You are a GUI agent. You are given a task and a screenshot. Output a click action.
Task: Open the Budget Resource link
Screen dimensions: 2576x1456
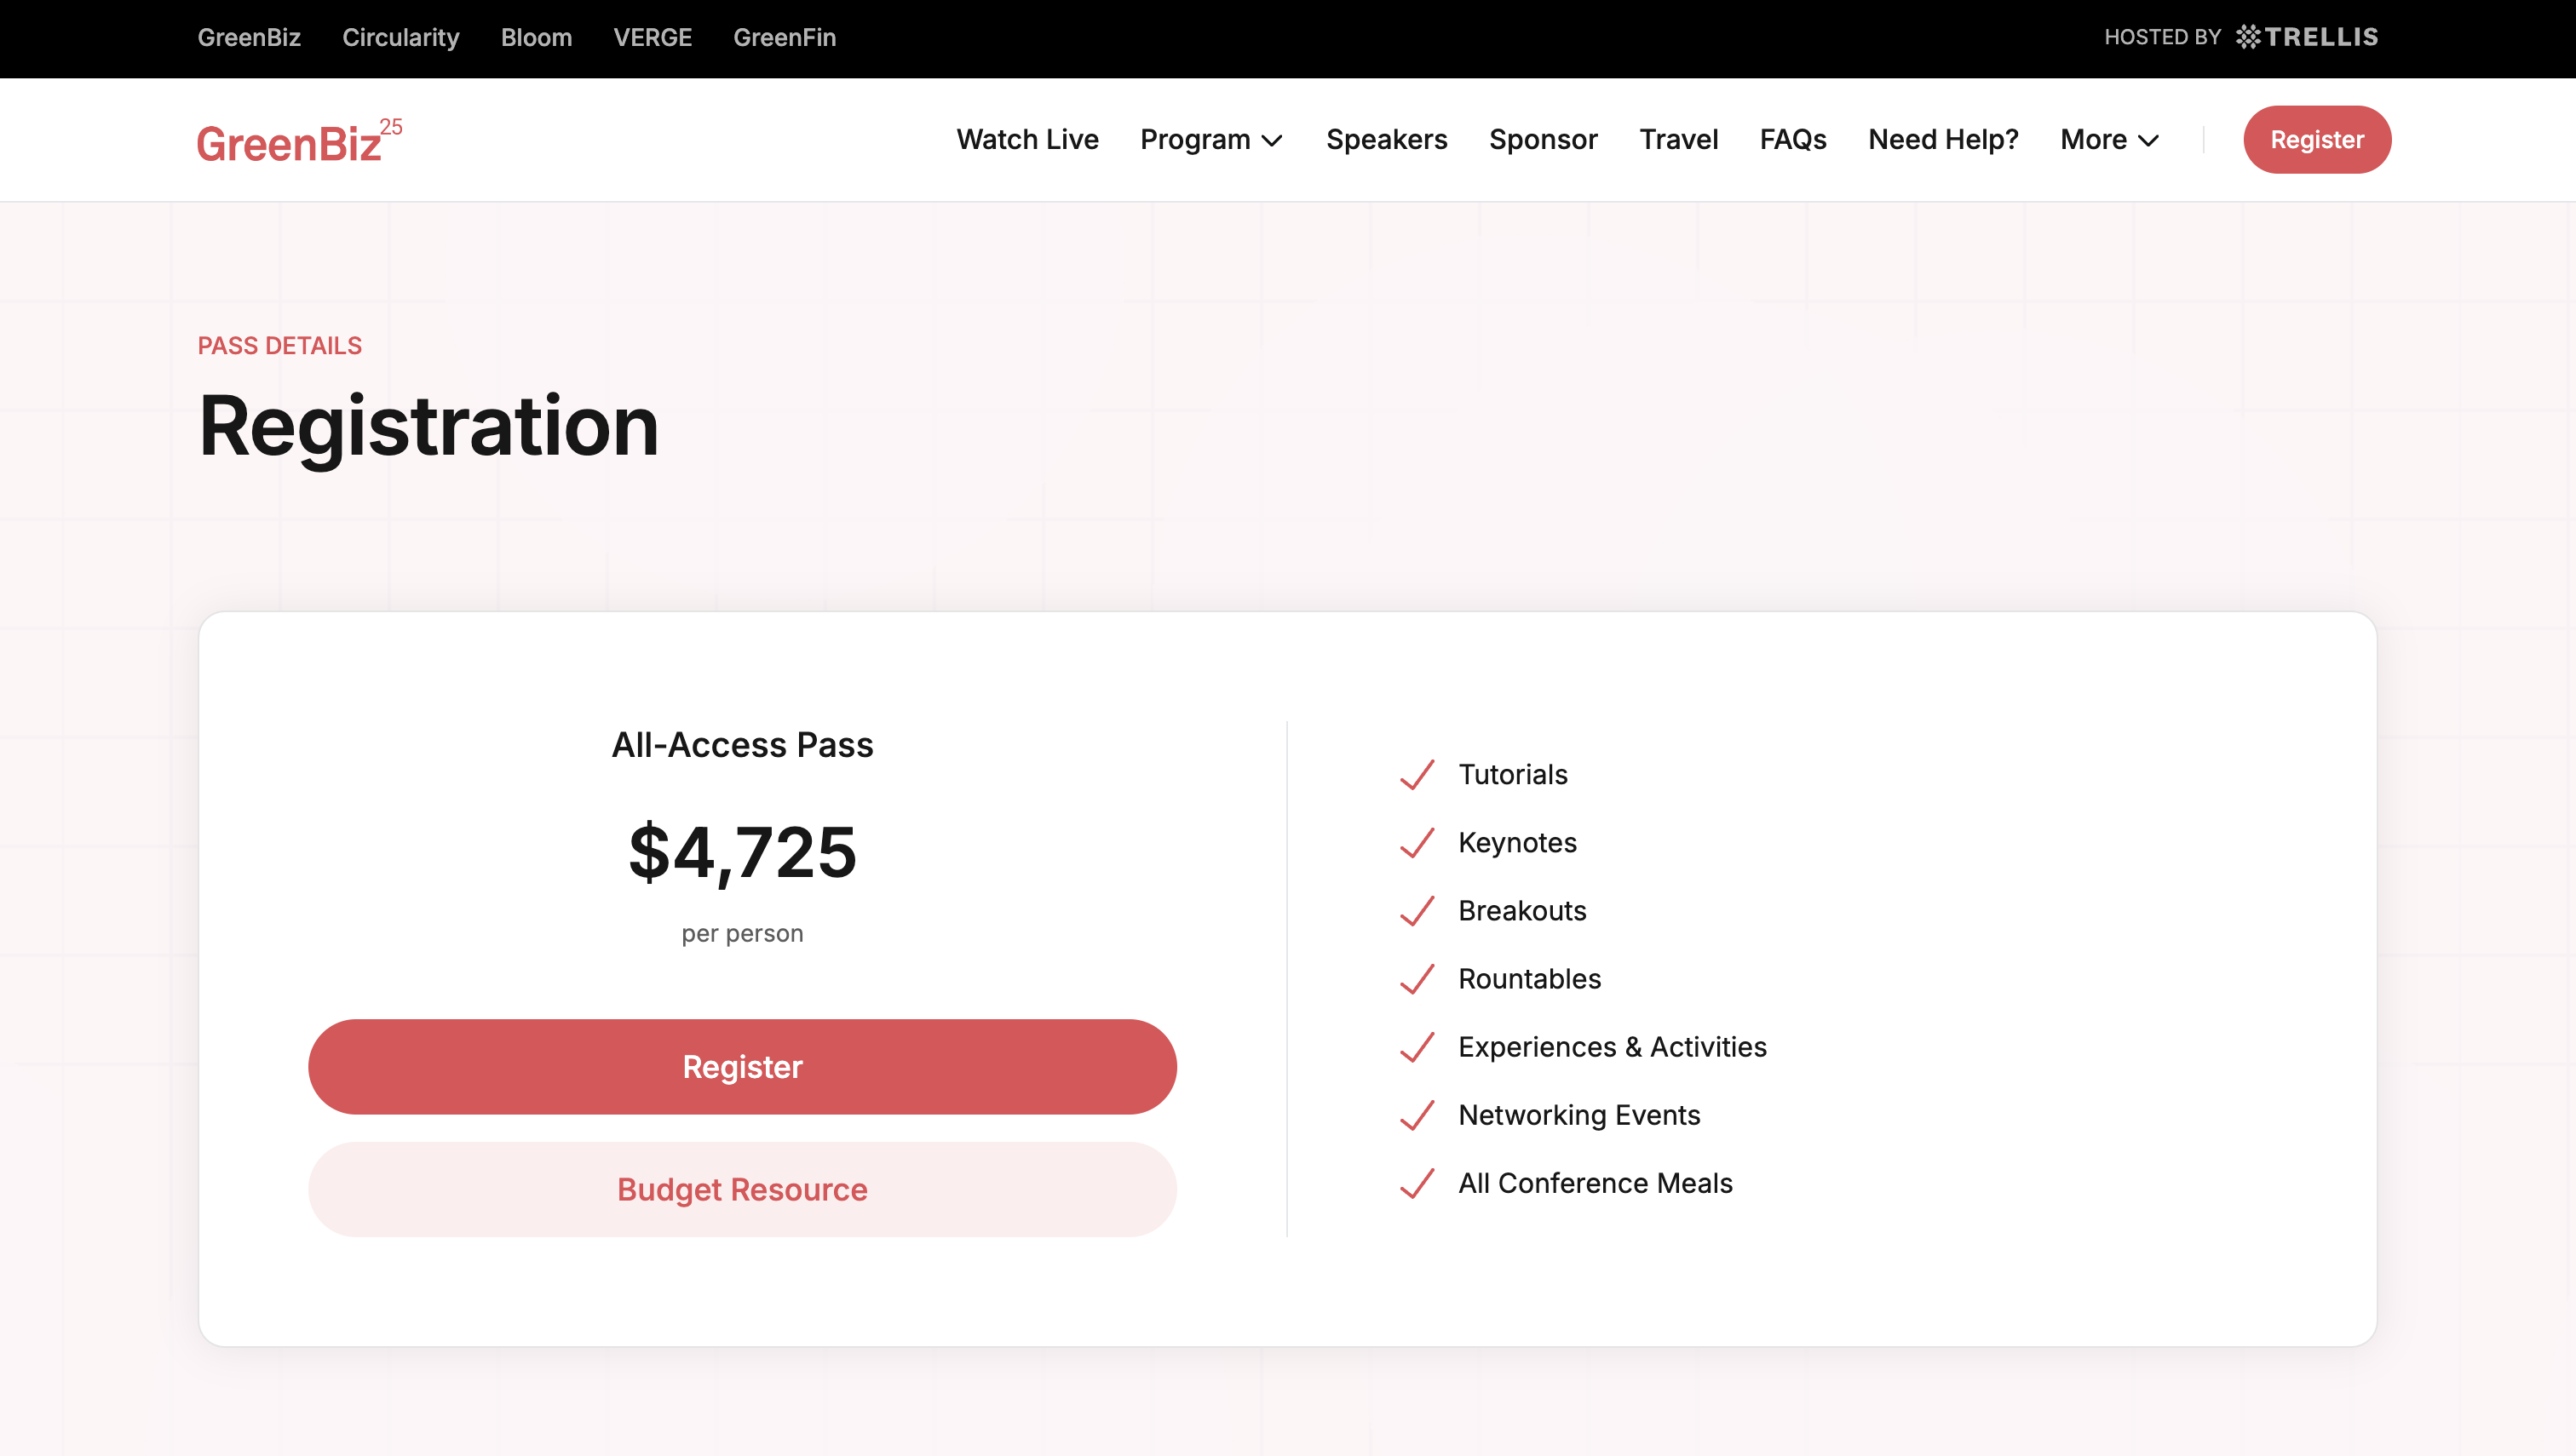click(742, 1189)
